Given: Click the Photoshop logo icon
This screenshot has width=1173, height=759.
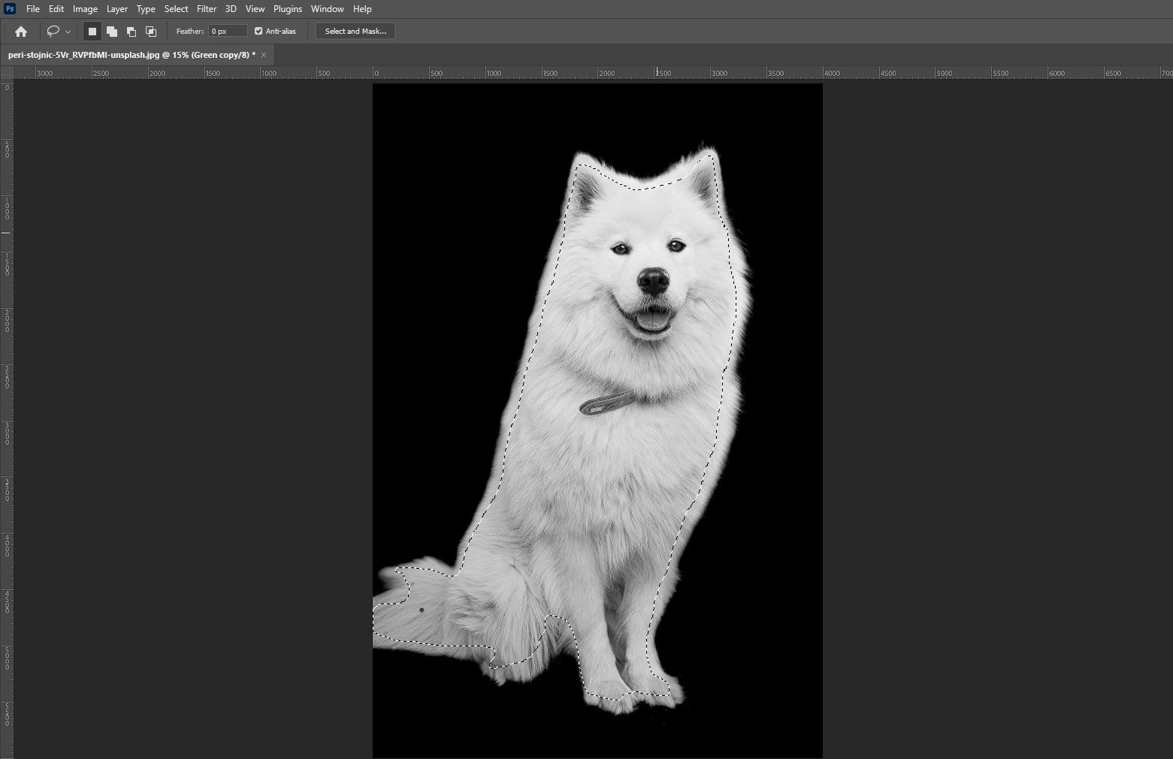Looking at the screenshot, I should coord(10,9).
